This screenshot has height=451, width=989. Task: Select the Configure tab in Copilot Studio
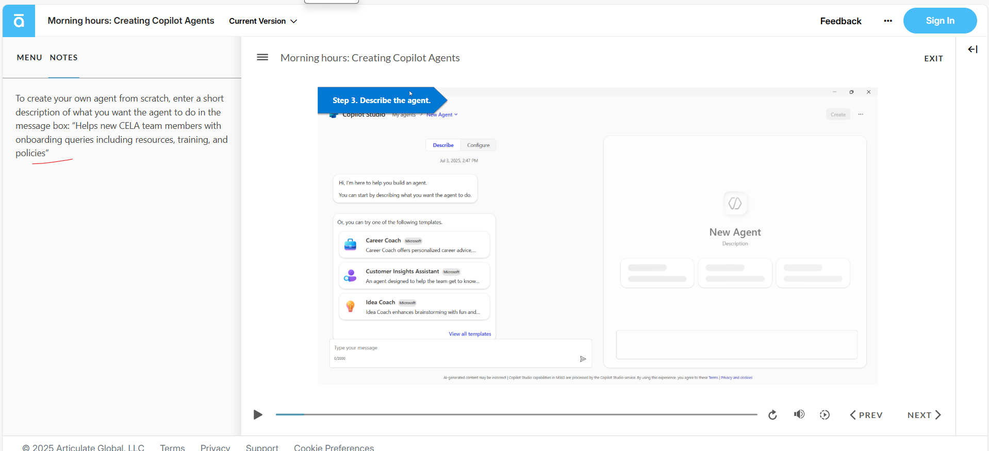click(478, 145)
